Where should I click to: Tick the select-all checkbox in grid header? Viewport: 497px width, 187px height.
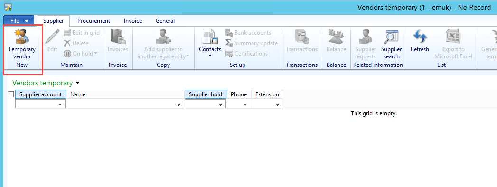(10, 94)
